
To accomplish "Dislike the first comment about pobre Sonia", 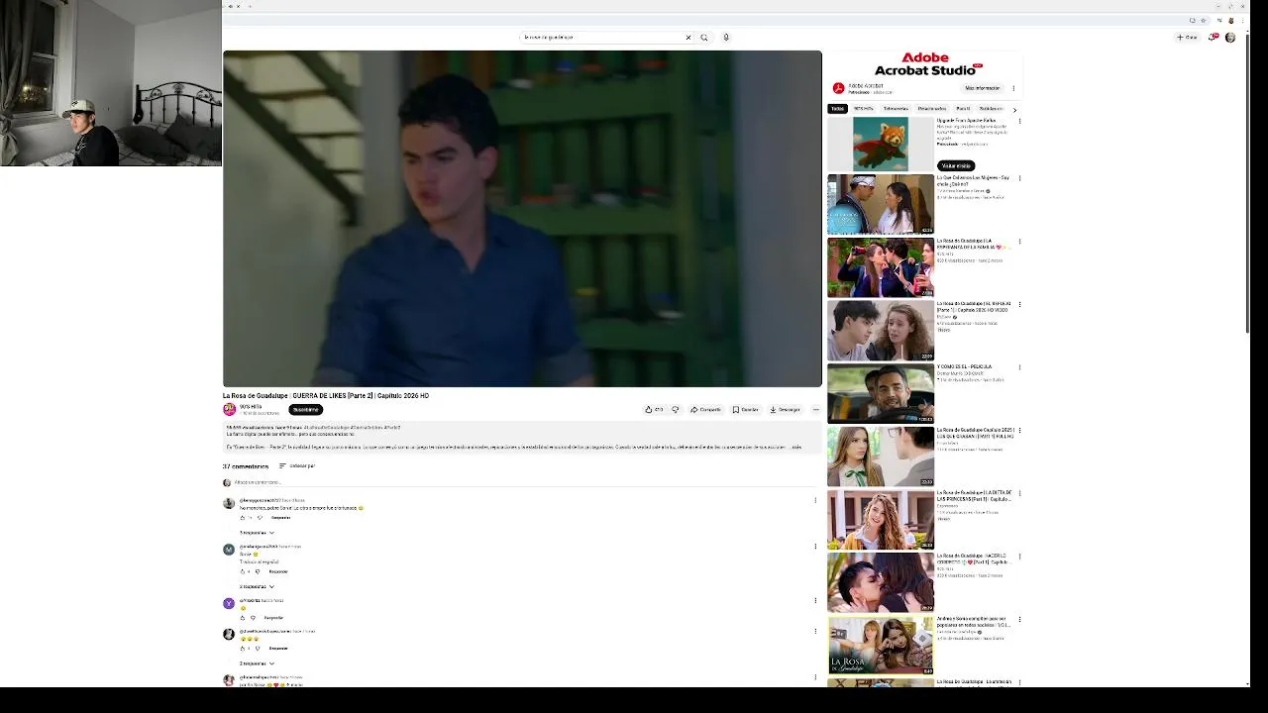I will pos(261,517).
